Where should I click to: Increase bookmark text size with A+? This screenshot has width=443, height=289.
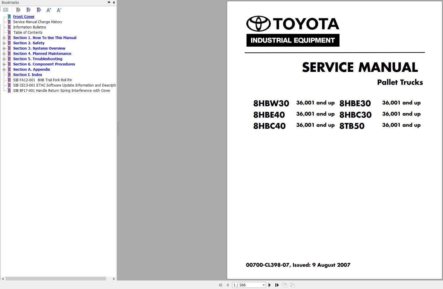click(49, 10)
